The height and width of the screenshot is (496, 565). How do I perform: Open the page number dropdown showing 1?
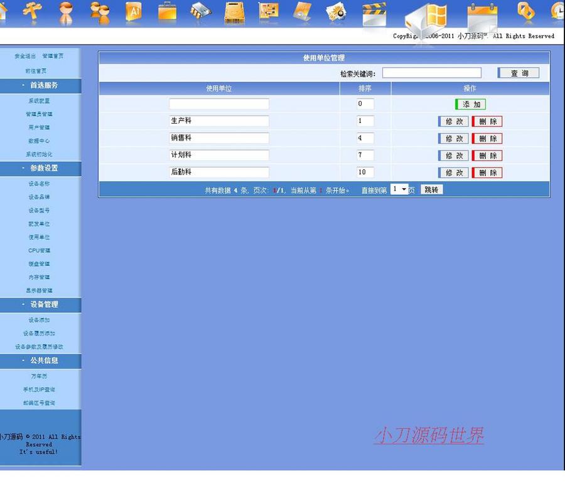click(398, 188)
